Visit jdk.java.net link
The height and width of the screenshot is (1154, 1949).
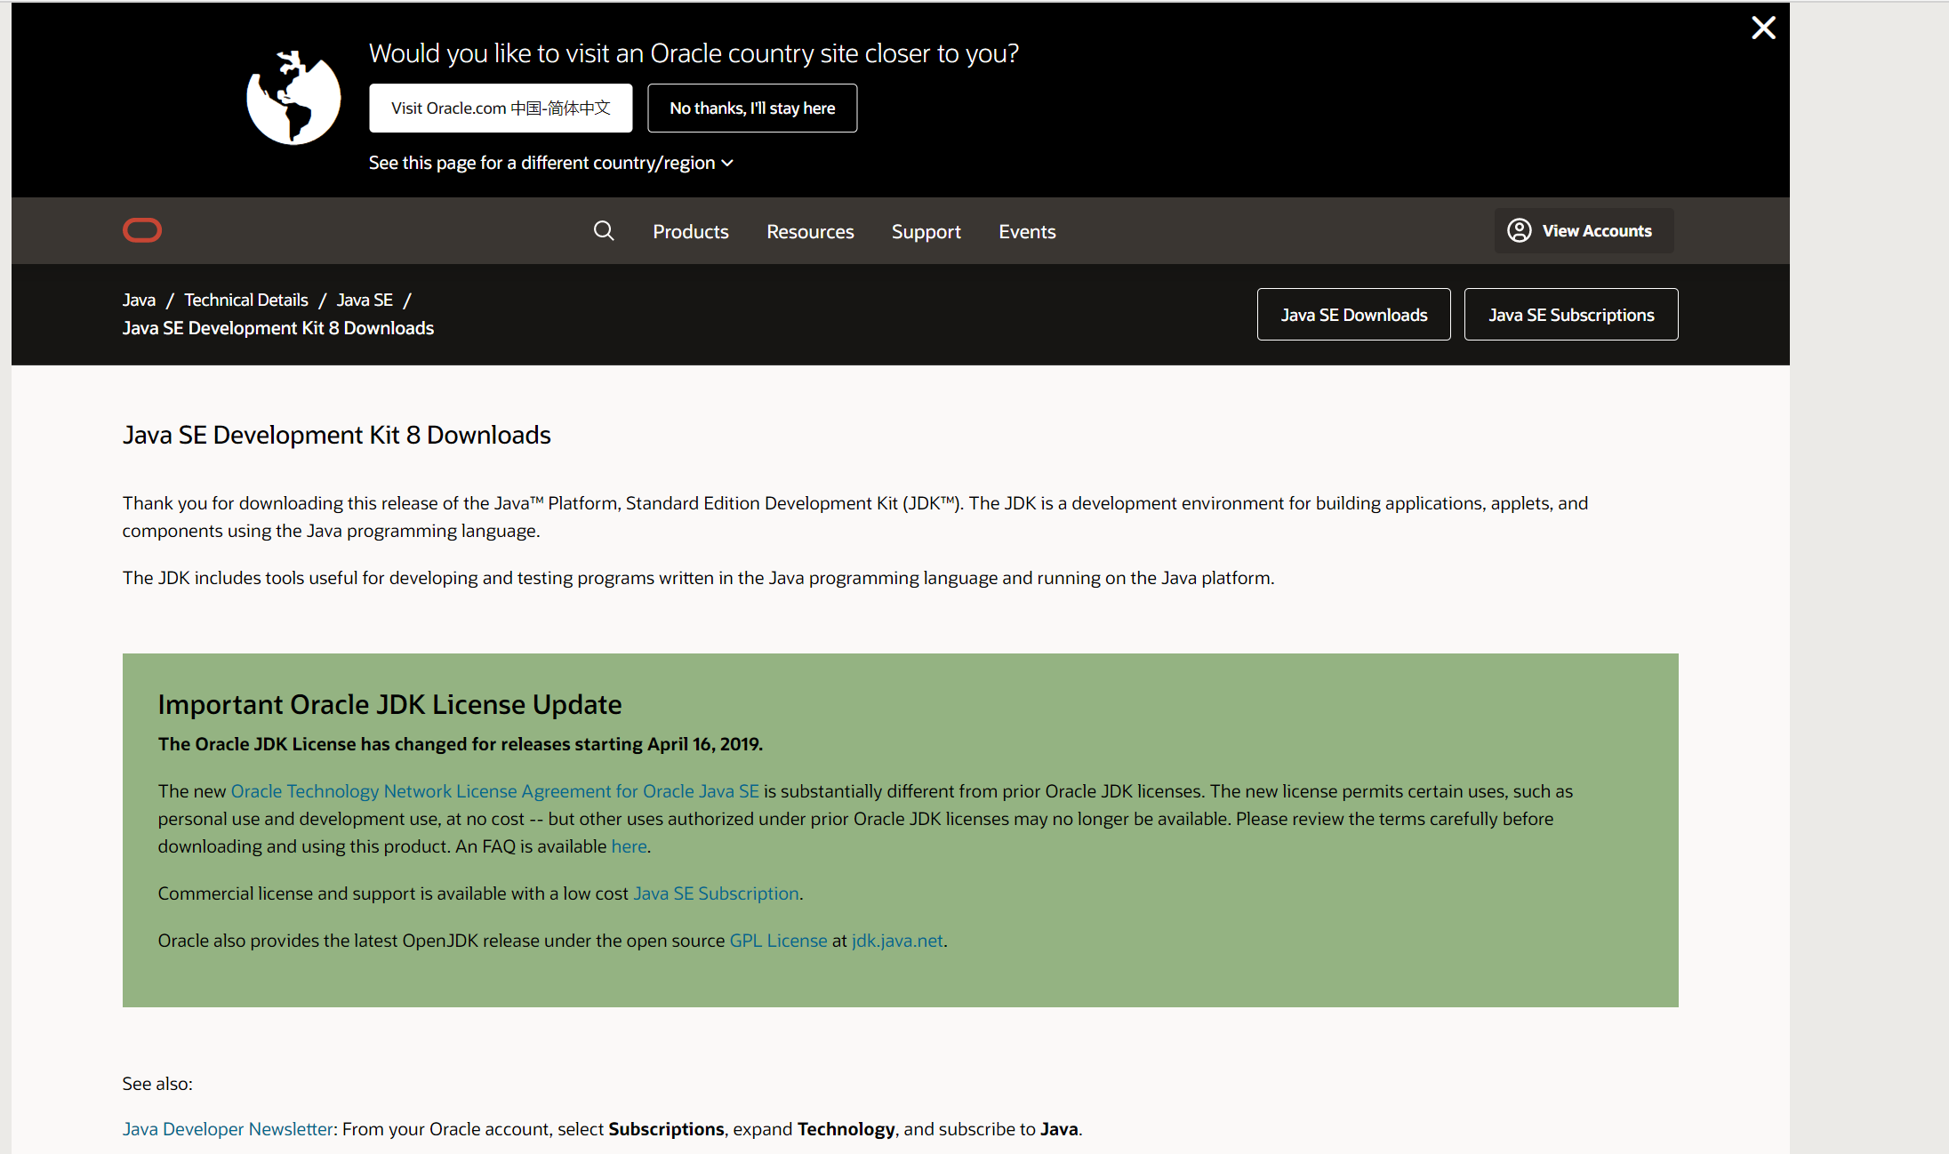[x=897, y=941]
